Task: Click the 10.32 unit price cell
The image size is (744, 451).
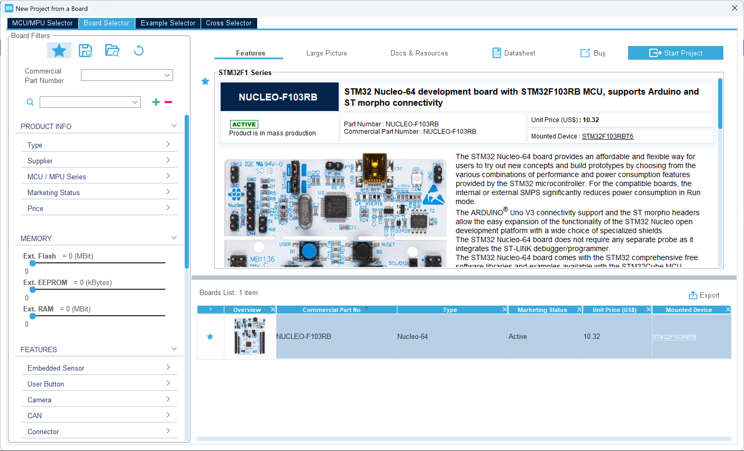Action: 617,336
